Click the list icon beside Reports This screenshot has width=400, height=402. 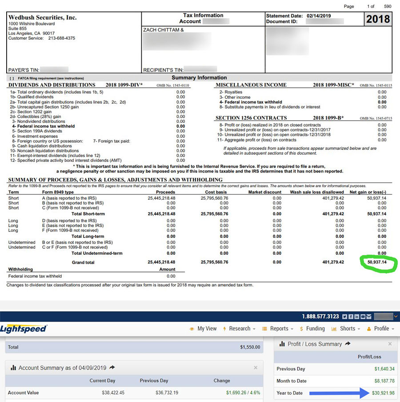tap(264, 329)
